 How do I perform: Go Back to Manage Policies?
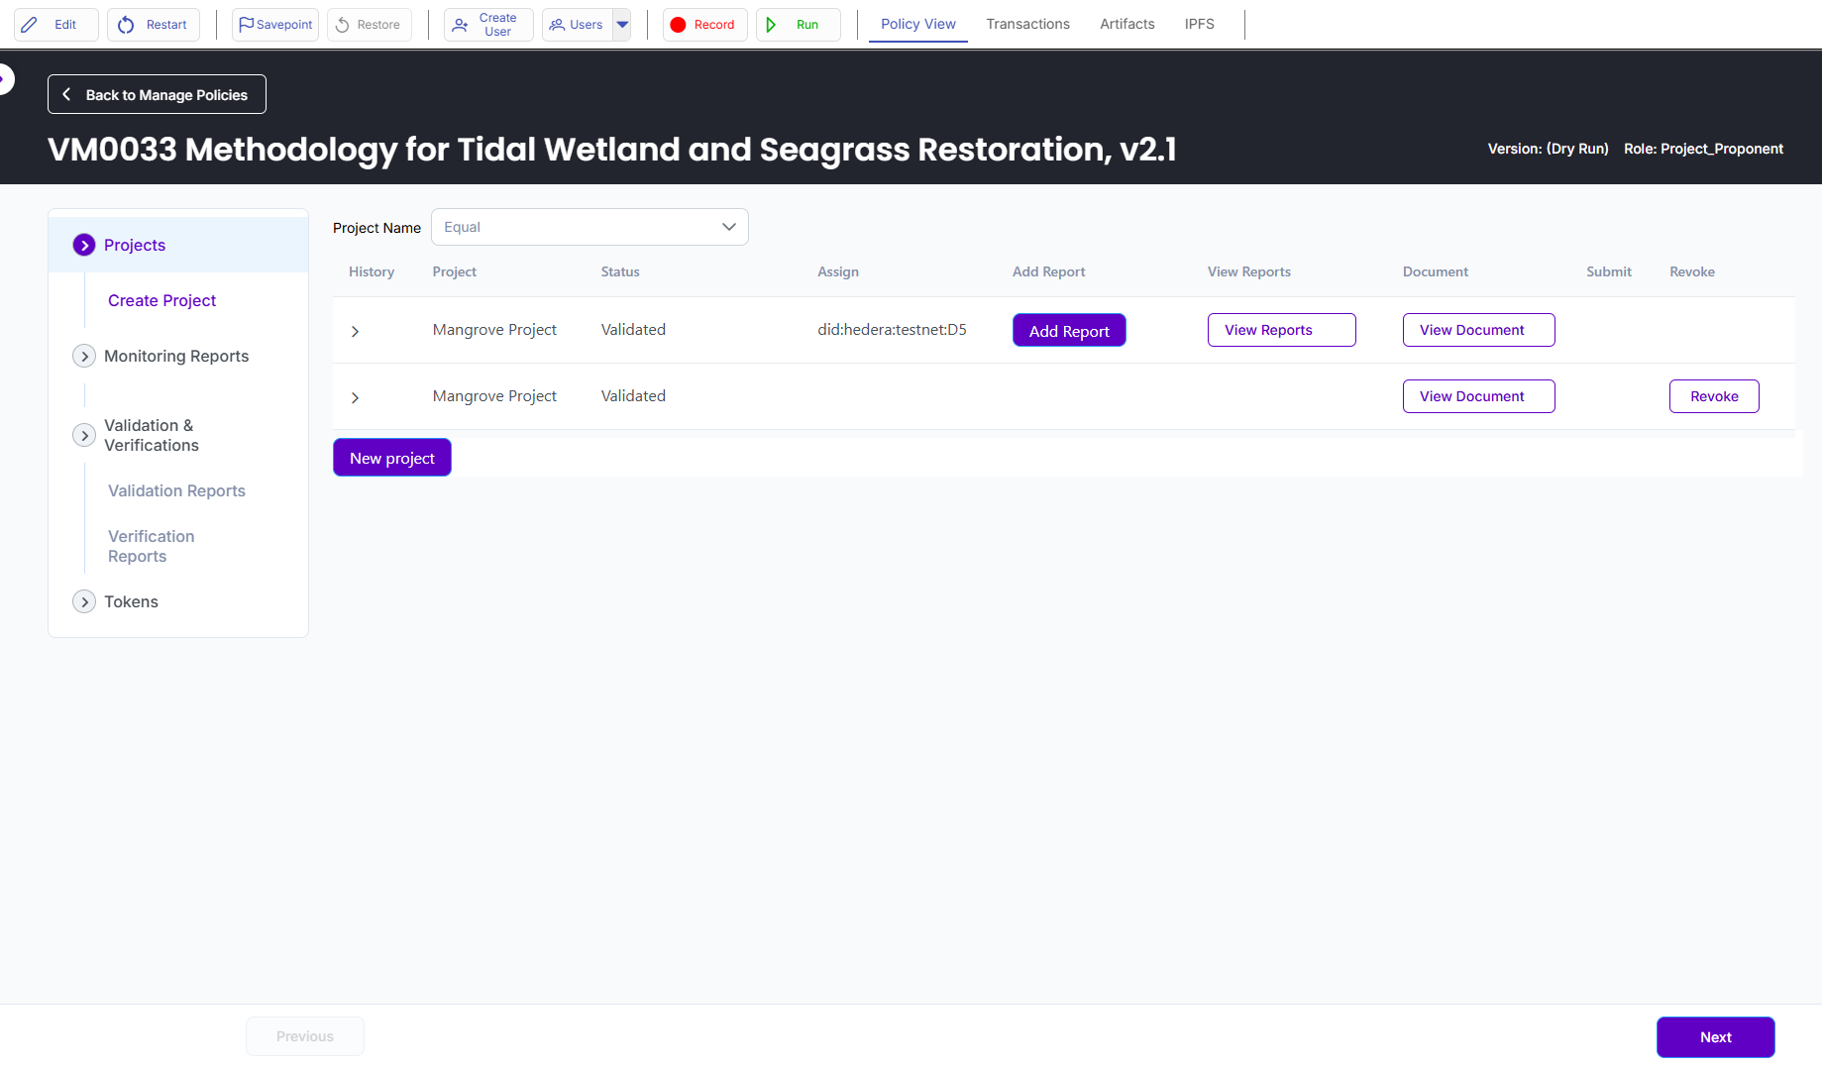point(157,94)
